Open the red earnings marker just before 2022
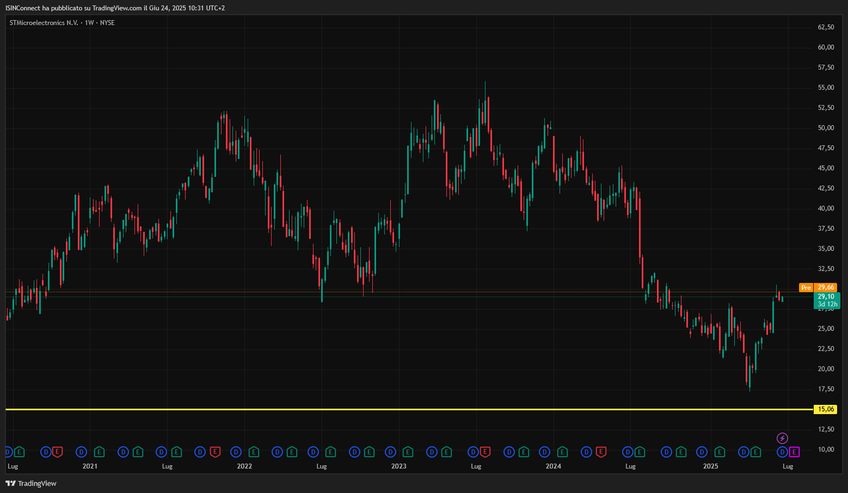Viewport: 848px width, 493px height. pyautogui.click(x=215, y=452)
